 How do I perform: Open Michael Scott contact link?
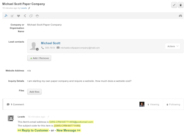point(51,43)
